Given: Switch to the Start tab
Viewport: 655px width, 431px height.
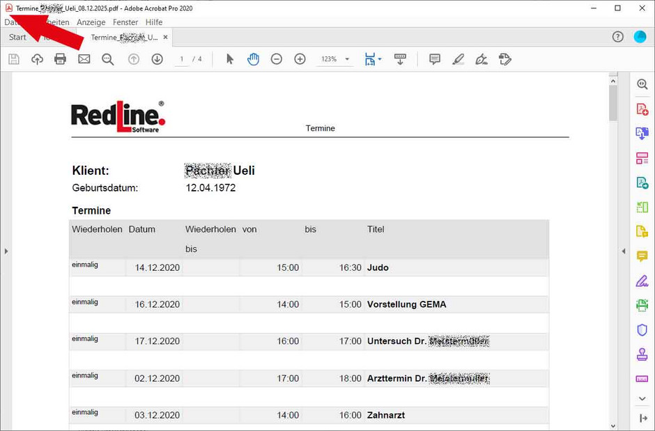Looking at the screenshot, I should (x=17, y=37).
